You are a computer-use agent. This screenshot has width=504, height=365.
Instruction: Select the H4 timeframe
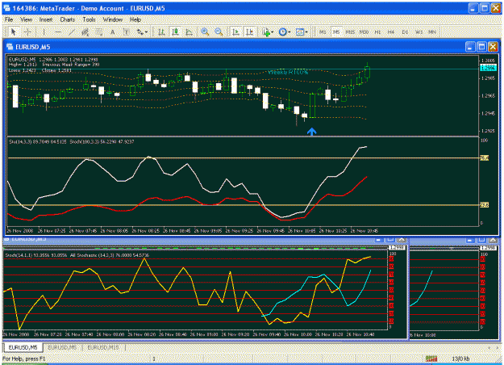391,31
